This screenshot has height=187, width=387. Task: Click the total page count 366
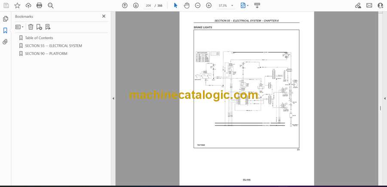[x=160, y=6]
